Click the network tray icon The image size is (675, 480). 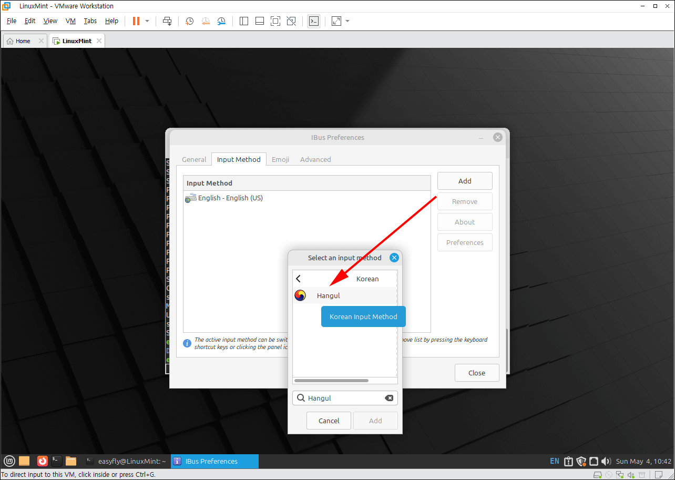594,461
